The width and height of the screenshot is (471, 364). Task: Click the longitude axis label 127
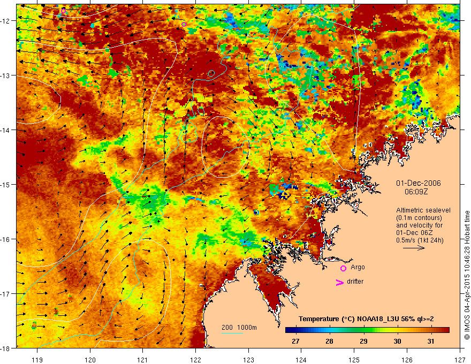tap(460, 360)
